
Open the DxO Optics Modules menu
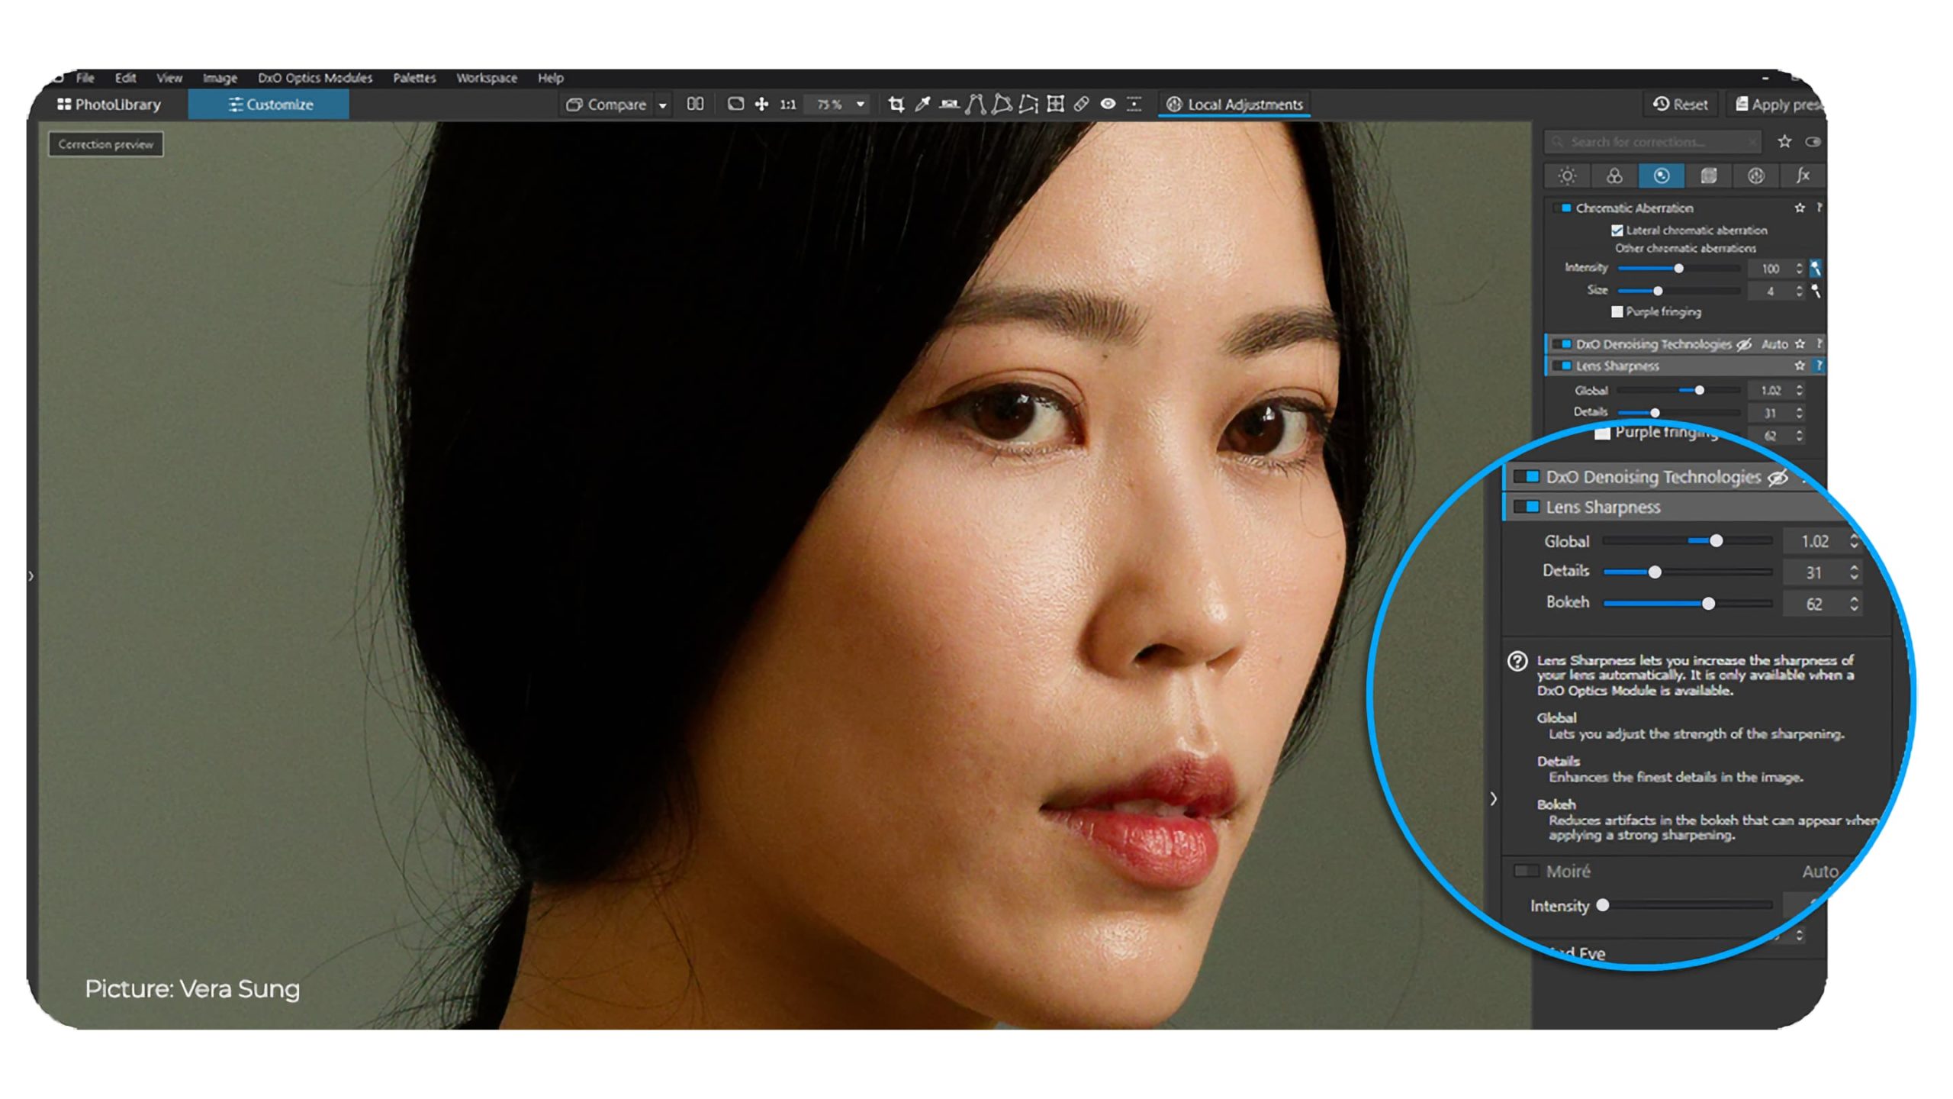[314, 78]
